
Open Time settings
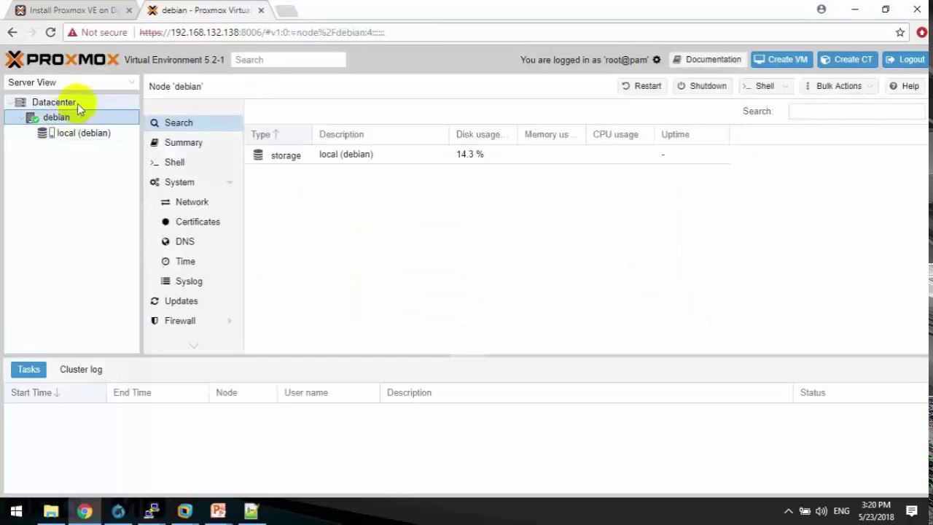click(185, 261)
